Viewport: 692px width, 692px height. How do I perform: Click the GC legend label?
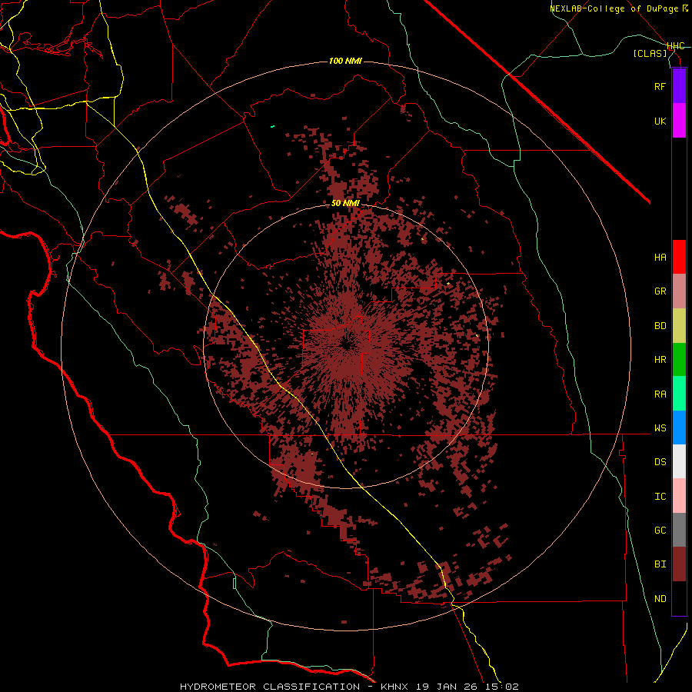click(660, 531)
